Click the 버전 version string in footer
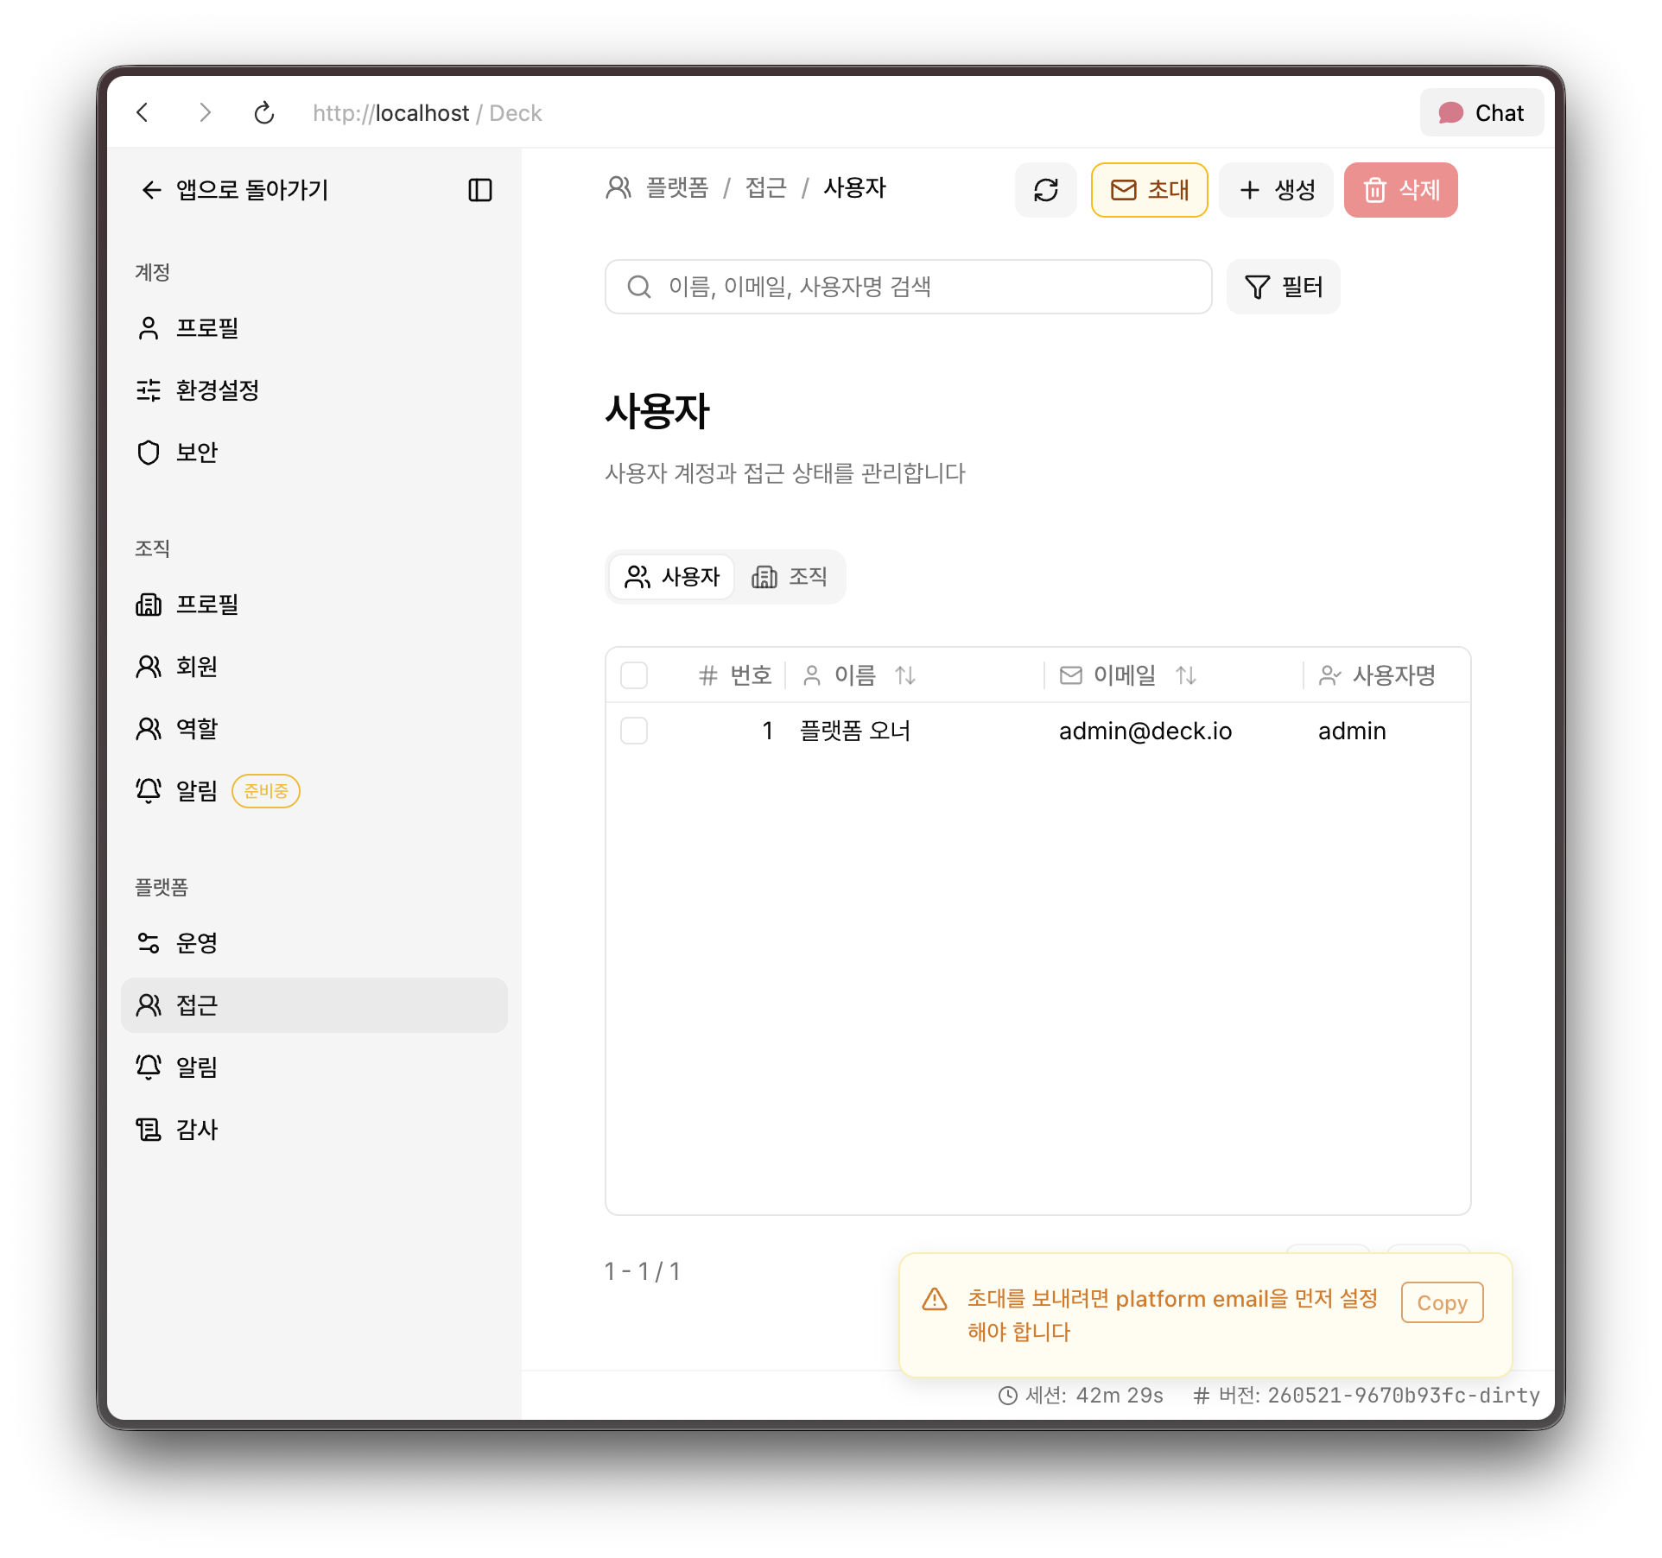Image resolution: width=1662 pixels, height=1558 pixels. click(x=1367, y=1395)
